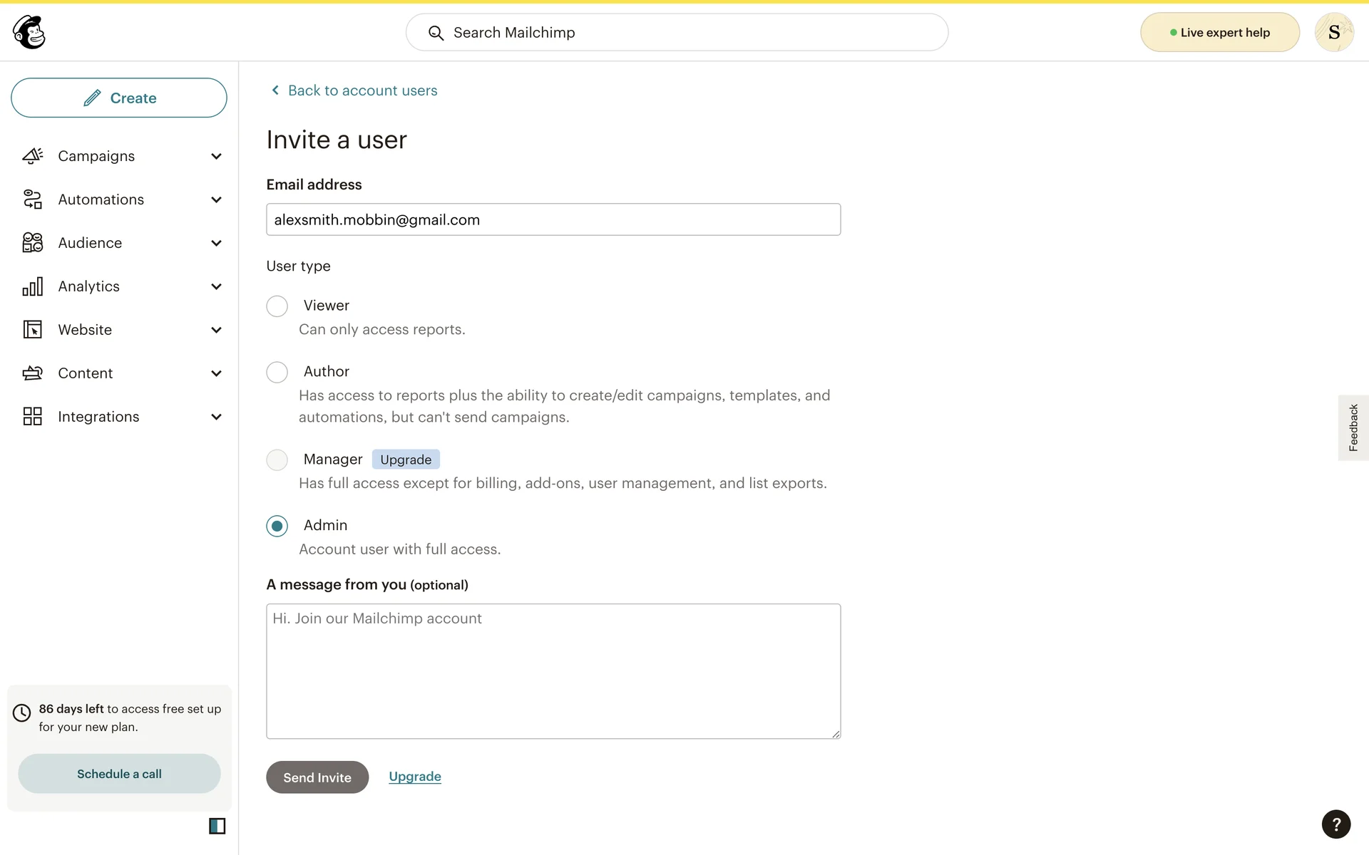Select the Author user type
Viewport: 1369px width, 855px height.
click(x=277, y=372)
